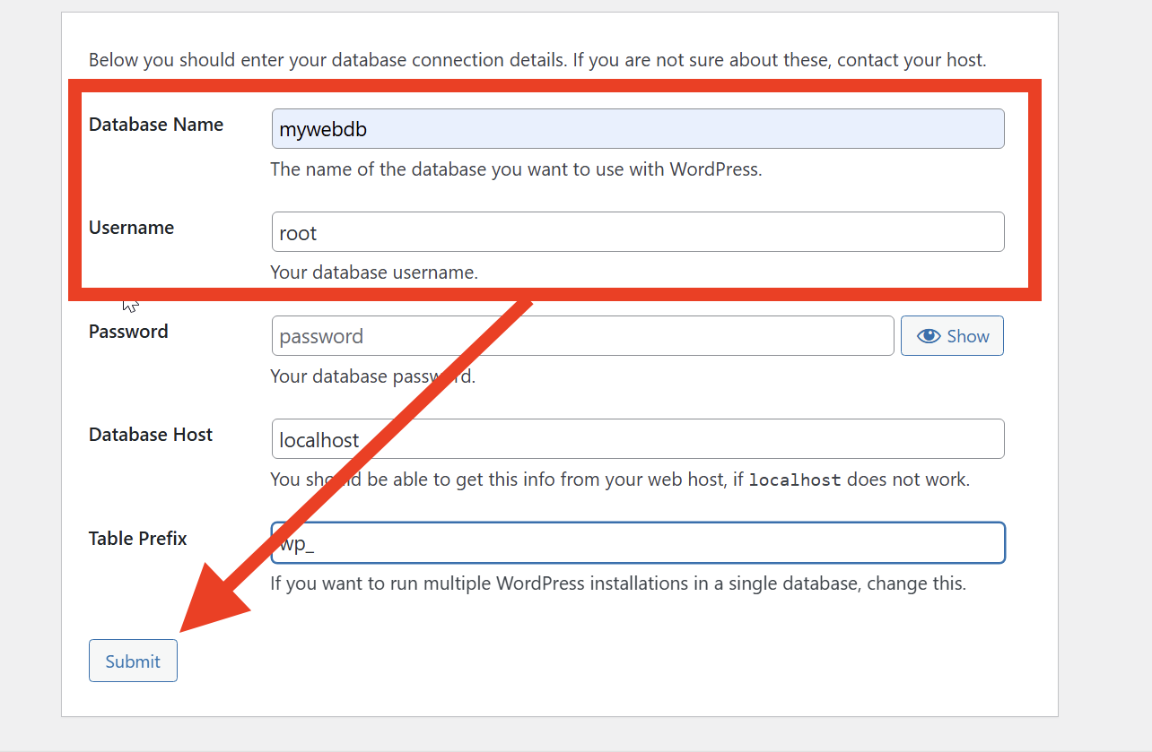Click the eye icon in the Show button

click(x=929, y=336)
